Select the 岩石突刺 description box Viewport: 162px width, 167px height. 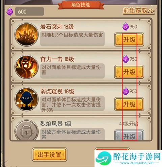click(x=73, y=38)
